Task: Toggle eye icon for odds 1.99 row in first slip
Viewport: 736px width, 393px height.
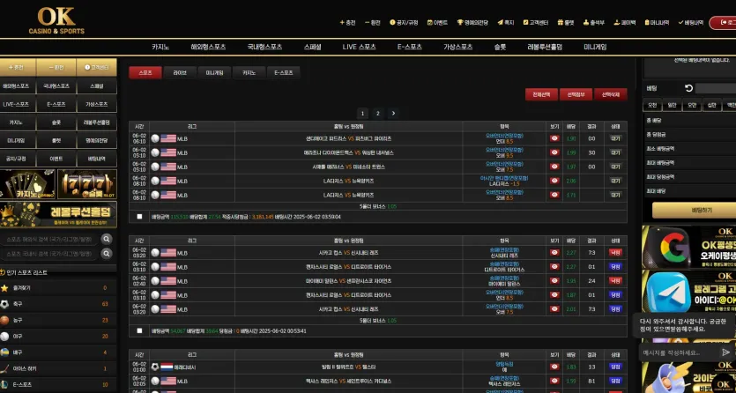Action: pos(554,153)
